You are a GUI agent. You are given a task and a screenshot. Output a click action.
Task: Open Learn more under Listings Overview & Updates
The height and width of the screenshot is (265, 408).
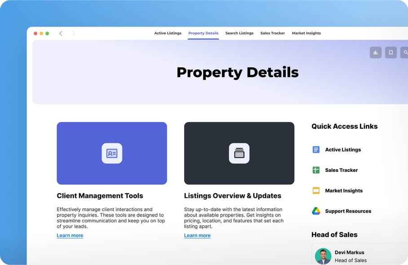(197, 235)
